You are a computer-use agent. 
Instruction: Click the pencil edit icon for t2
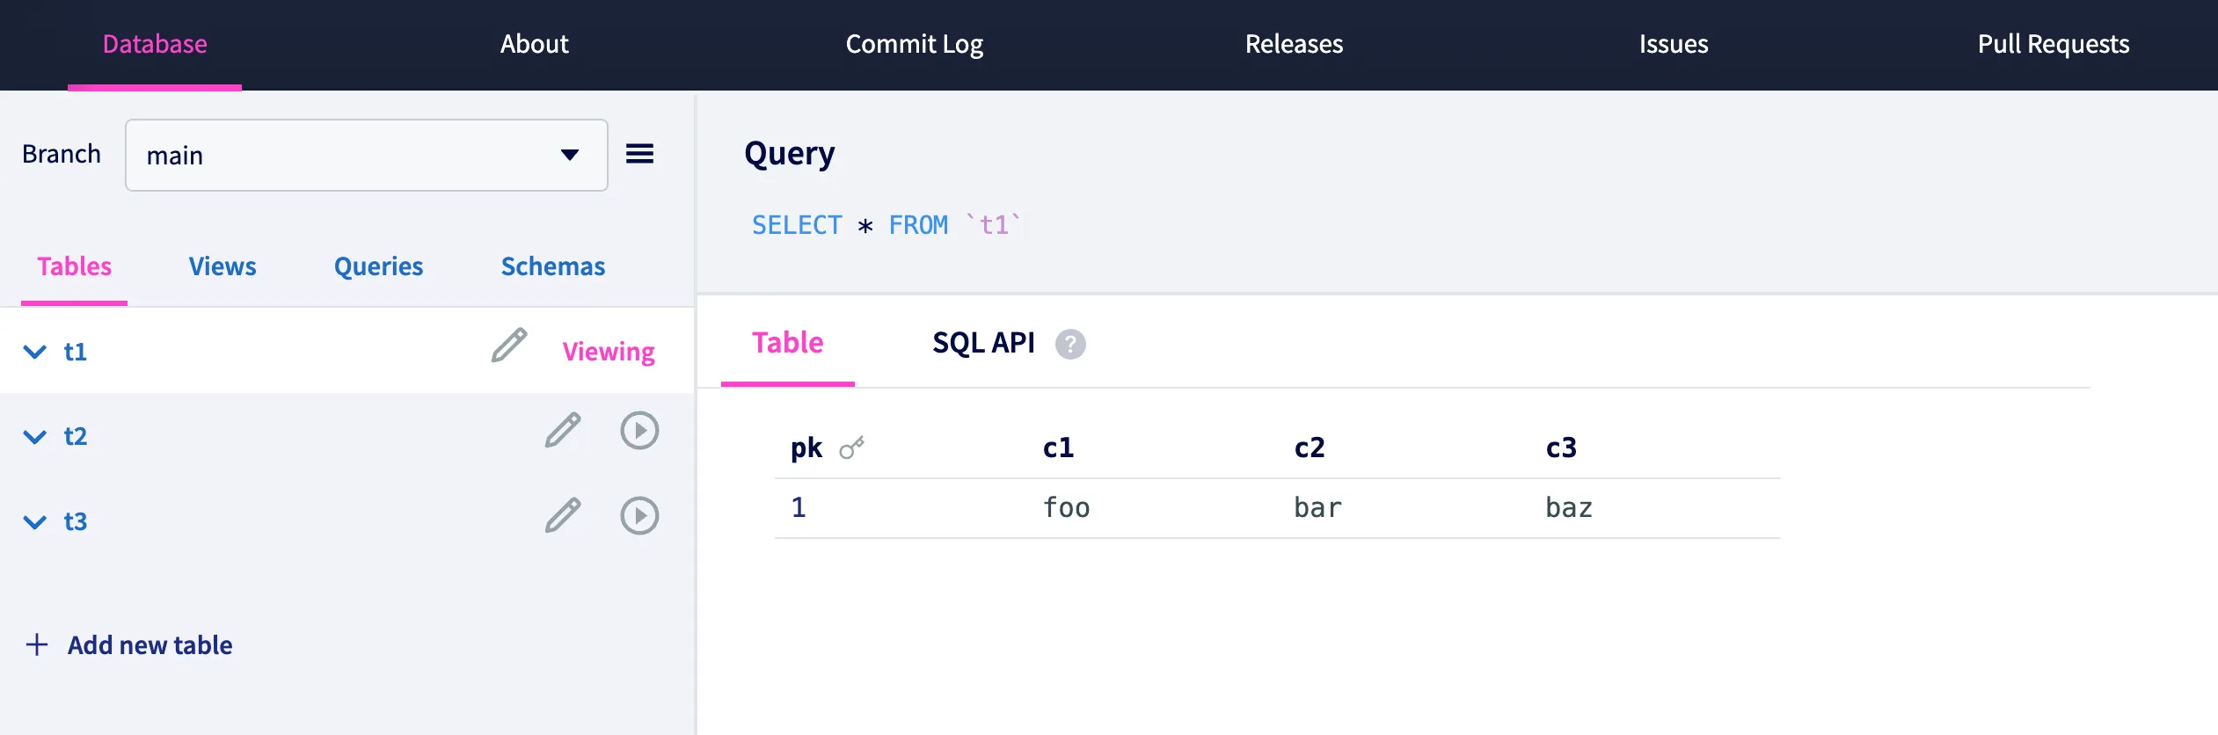(563, 431)
